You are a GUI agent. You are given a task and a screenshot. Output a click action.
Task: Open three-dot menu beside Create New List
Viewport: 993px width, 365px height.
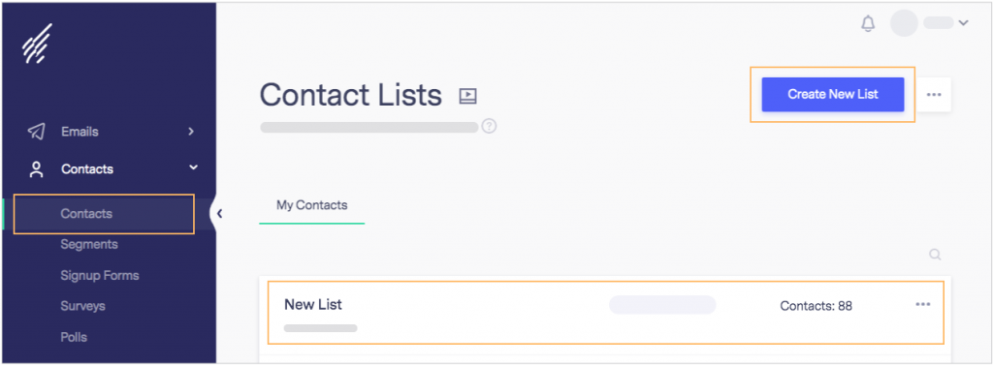point(934,94)
